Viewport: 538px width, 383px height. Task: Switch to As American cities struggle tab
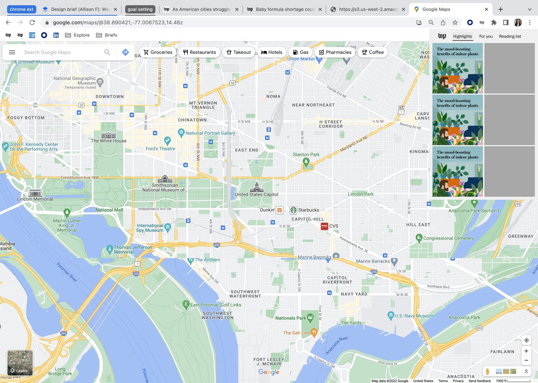201,9
